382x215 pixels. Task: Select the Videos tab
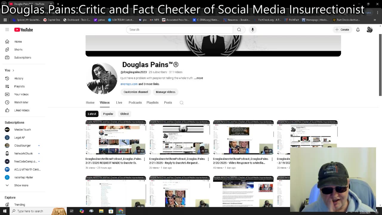[x=104, y=102]
